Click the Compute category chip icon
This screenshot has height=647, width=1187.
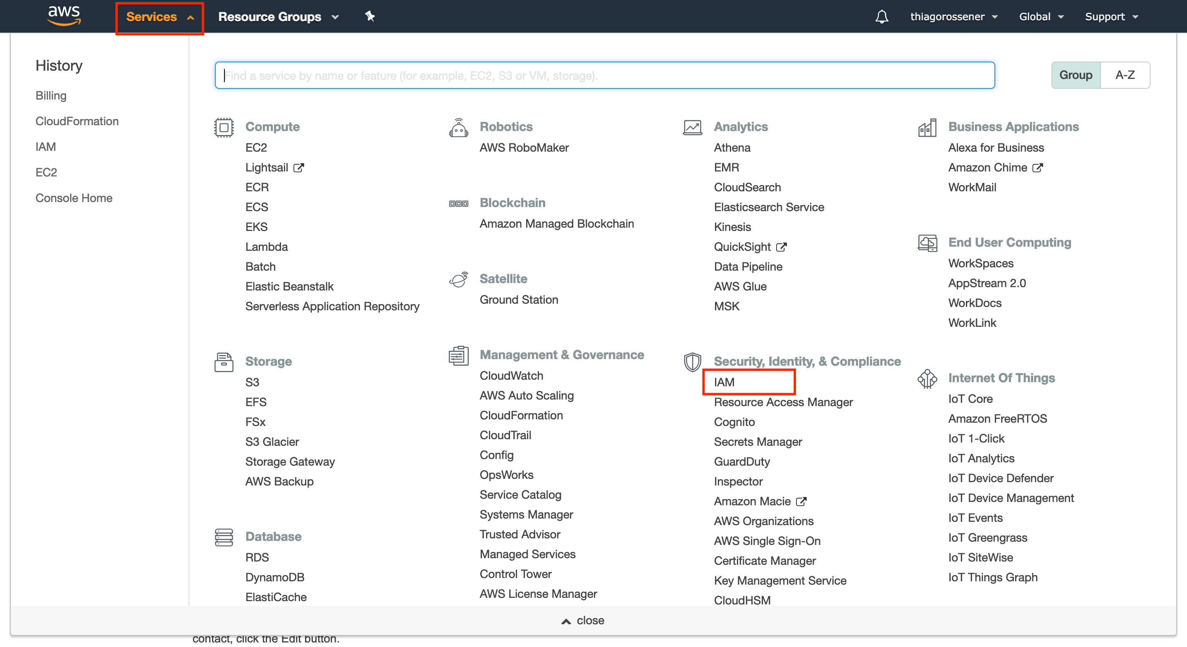tap(224, 128)
